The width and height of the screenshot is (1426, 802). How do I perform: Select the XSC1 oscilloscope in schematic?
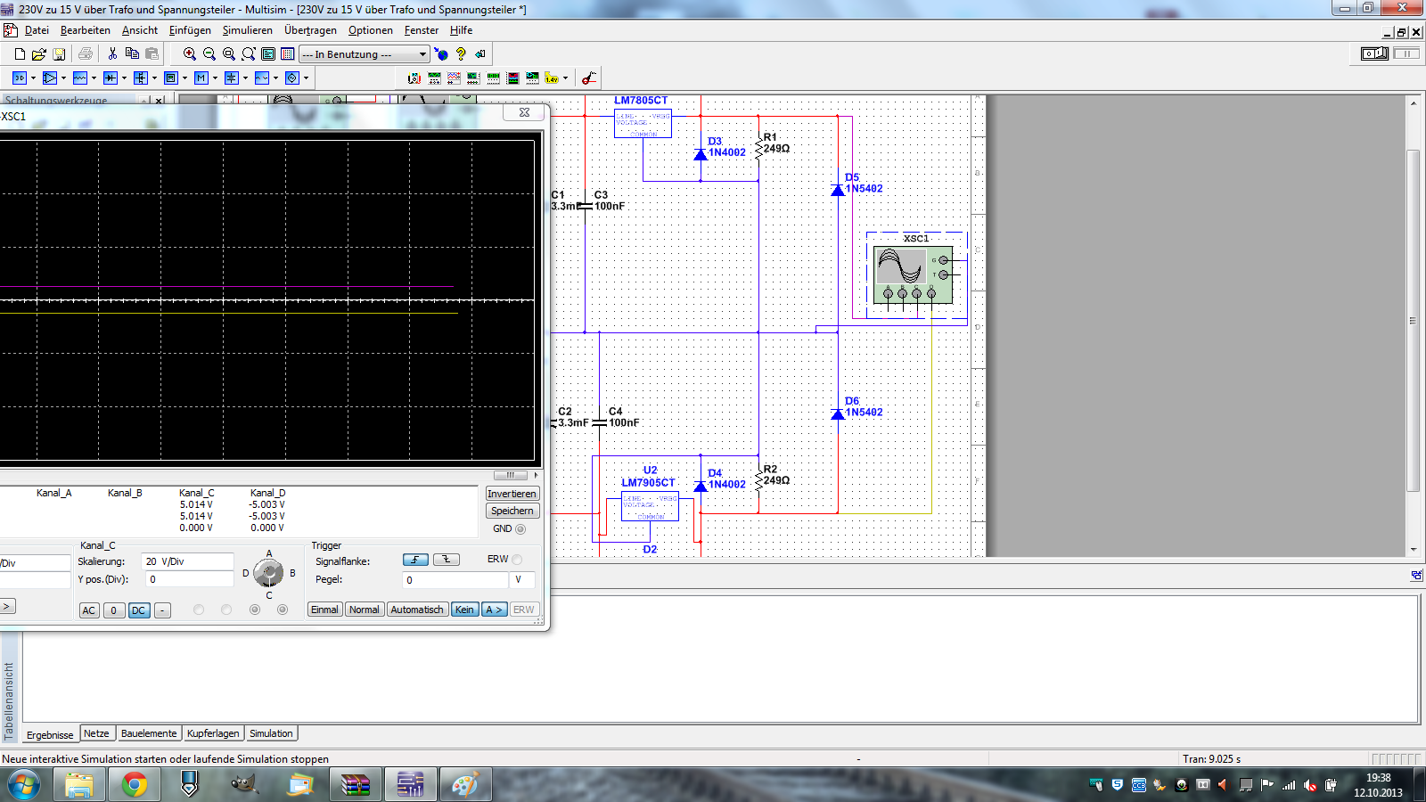pos(913,274)
